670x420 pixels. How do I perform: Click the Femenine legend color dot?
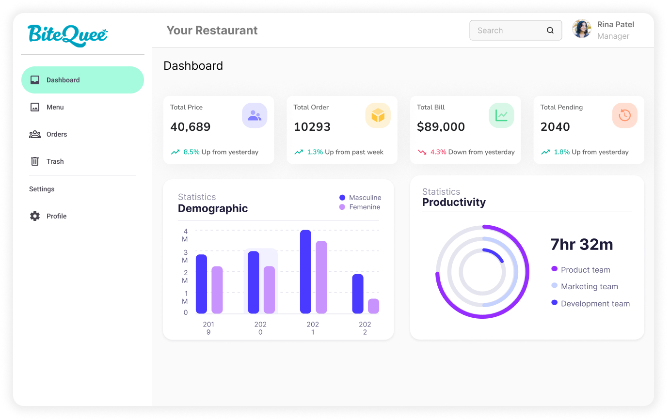click(342, 207)
